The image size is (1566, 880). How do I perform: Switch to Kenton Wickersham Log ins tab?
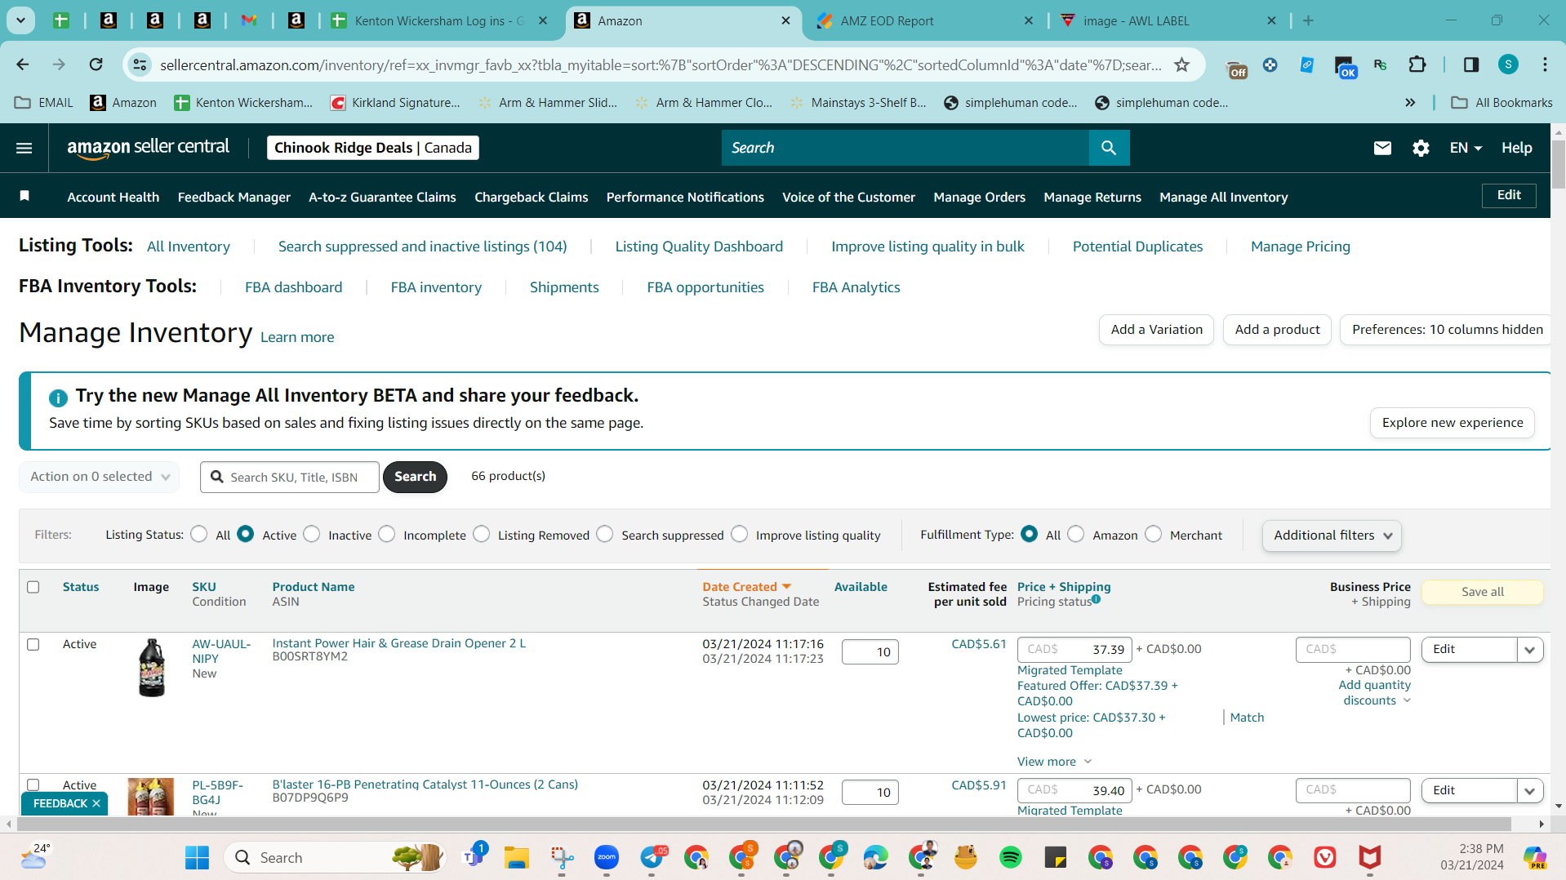tap(440, 20)
